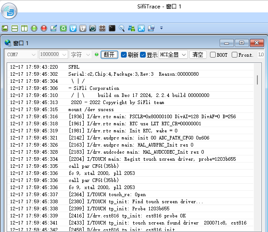Click the log vertical scrollbar thumb

tap(257, 80)
